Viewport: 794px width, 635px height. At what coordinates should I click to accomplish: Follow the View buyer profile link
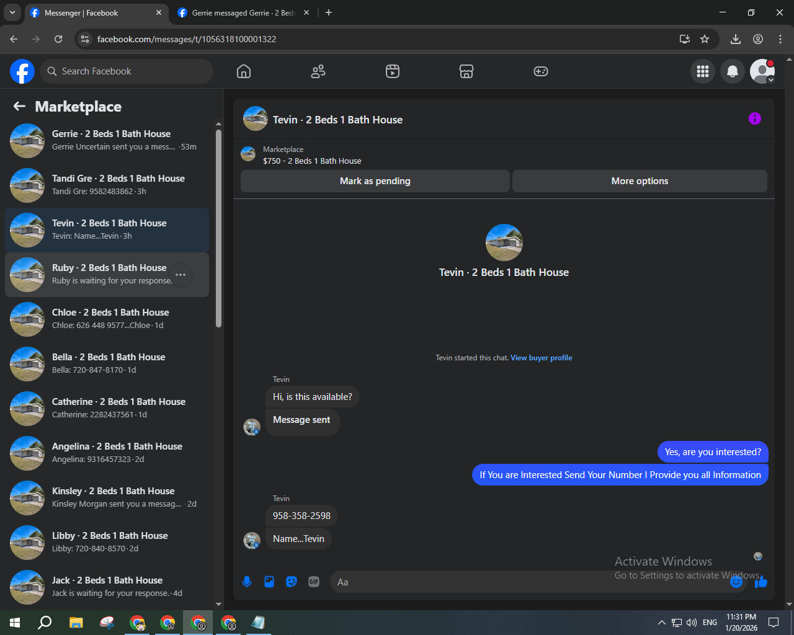pyautogui.click(x=542, y=358)
